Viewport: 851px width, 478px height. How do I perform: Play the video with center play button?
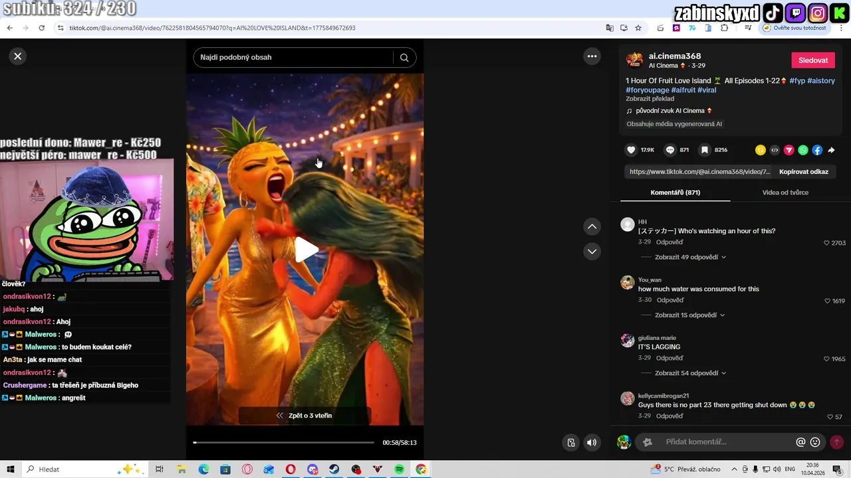click(x=306, y=250)
